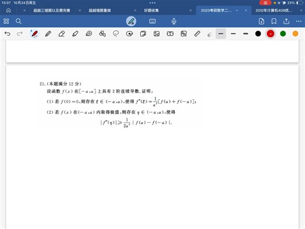Viewport: 305px width, 229px height.
Task: Close the 超越三错题以及需完善 tab
Action: pyautogui.click(x=80, y=11)
